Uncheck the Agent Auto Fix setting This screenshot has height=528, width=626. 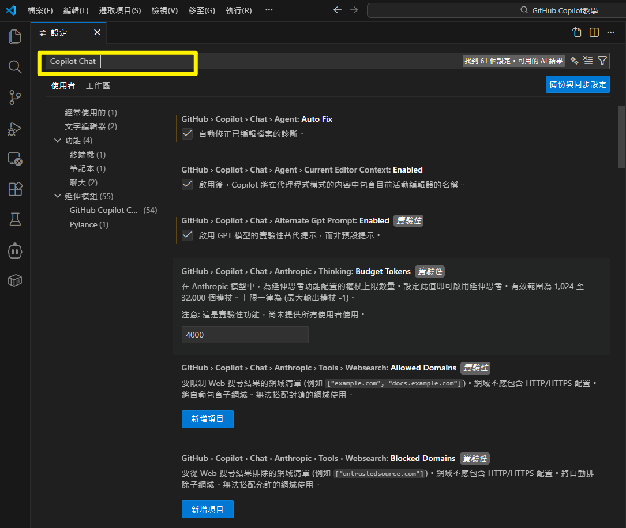click(x=187, y=133)
